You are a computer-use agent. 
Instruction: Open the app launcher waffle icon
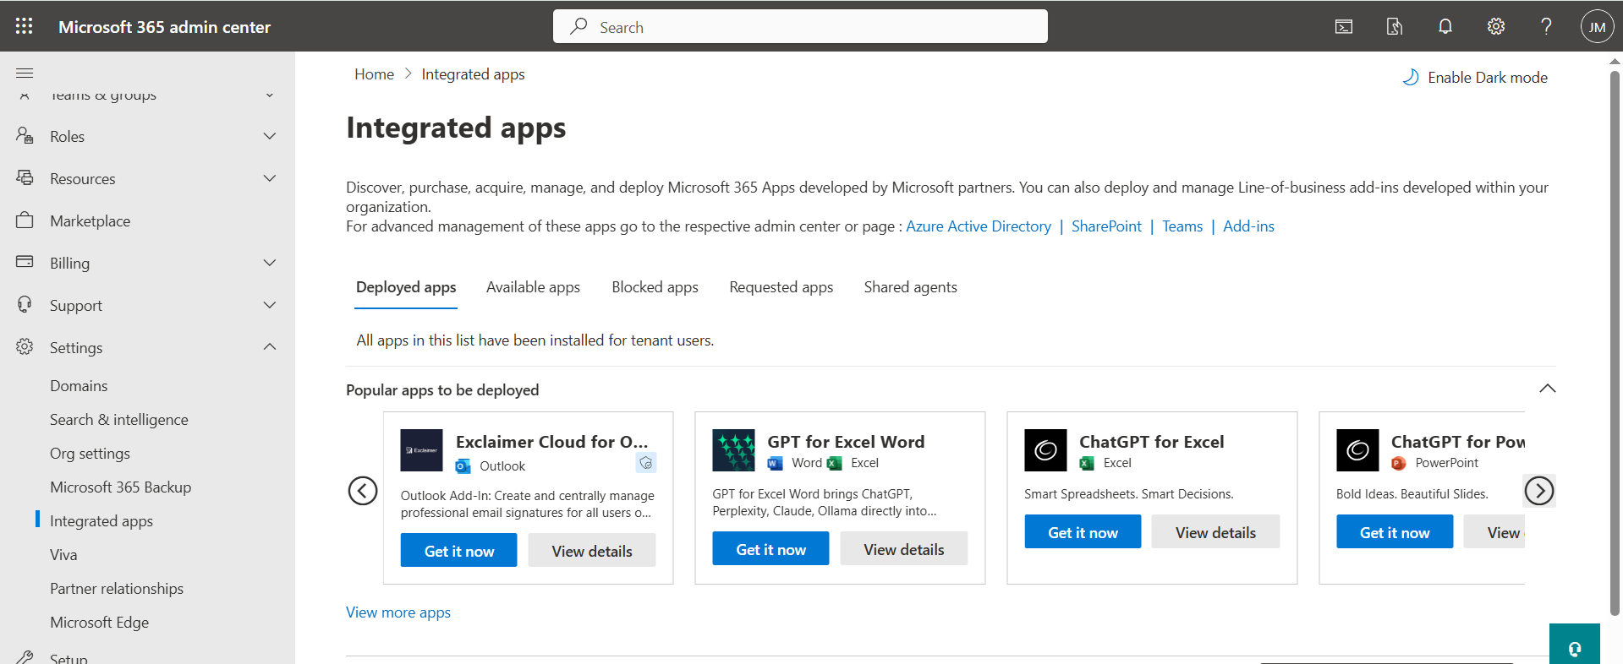coord(25,26)
